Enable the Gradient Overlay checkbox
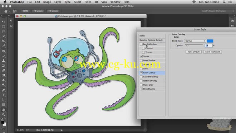 (x=141, y=77)
